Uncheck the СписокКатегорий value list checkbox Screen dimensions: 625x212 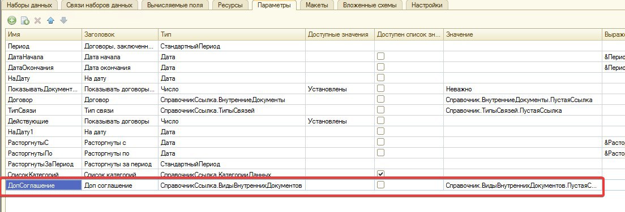tap(380, 174)
